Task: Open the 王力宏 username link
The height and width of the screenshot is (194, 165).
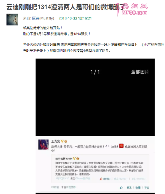Action: [x=55, y=141]
